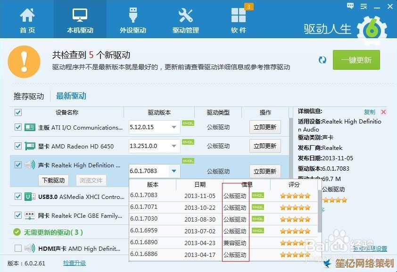This screenshot has width=397, height=272.
Task: Choose version 6.0.1.7083 from the list
Action: pyautogui.click(x=143, y=195)
